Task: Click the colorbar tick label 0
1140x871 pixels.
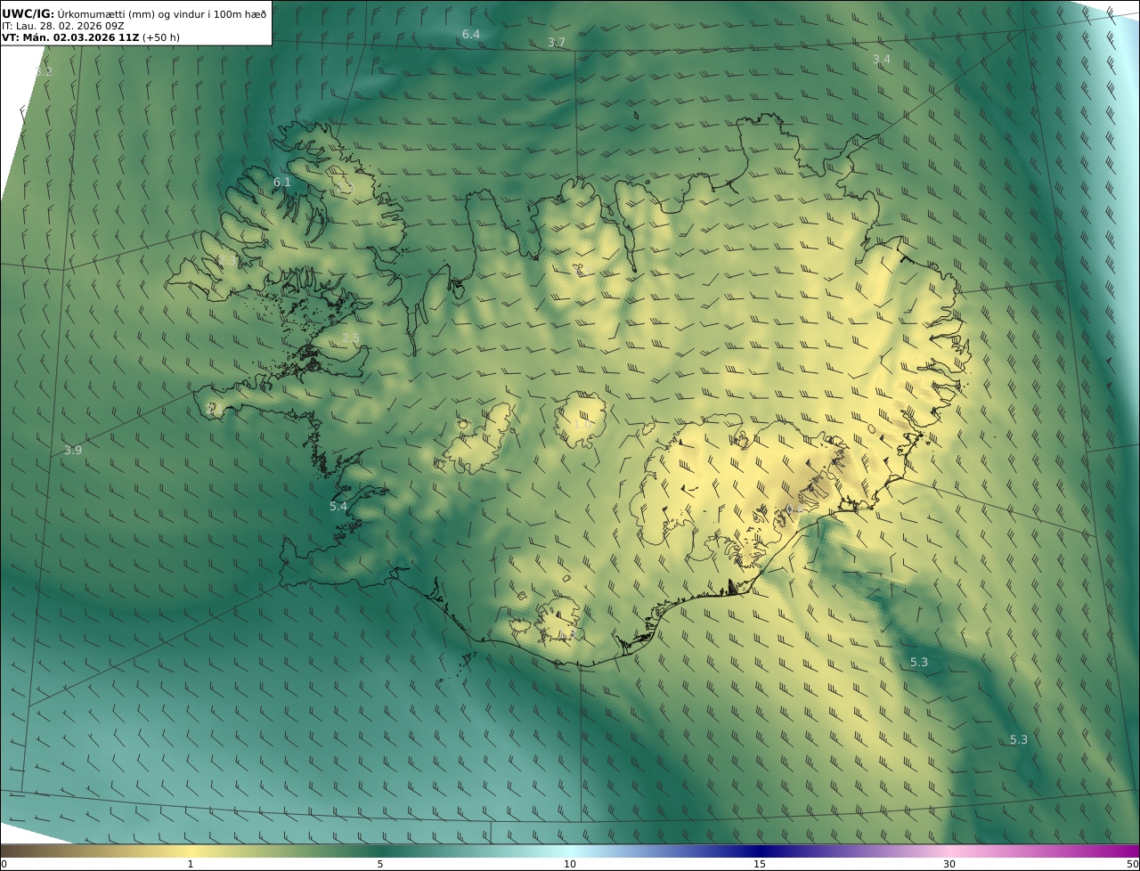Action: pyautogui.click(x=4, y=864)
